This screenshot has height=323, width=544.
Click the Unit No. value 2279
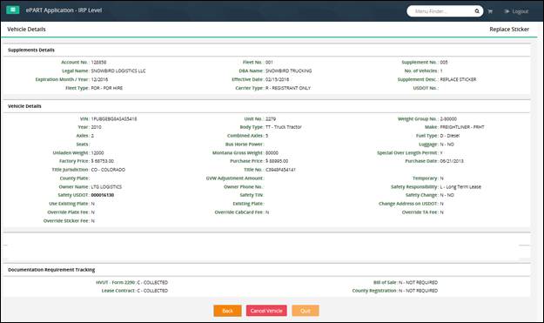point(271,118)
